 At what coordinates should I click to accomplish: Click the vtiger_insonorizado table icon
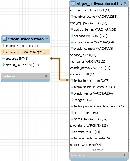[x=5, y=39]
